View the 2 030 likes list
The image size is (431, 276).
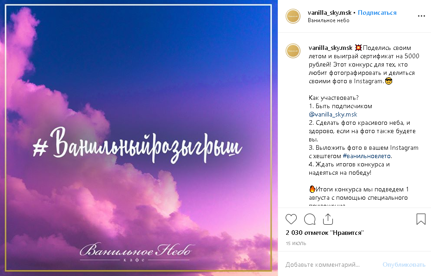coord(325,233)
